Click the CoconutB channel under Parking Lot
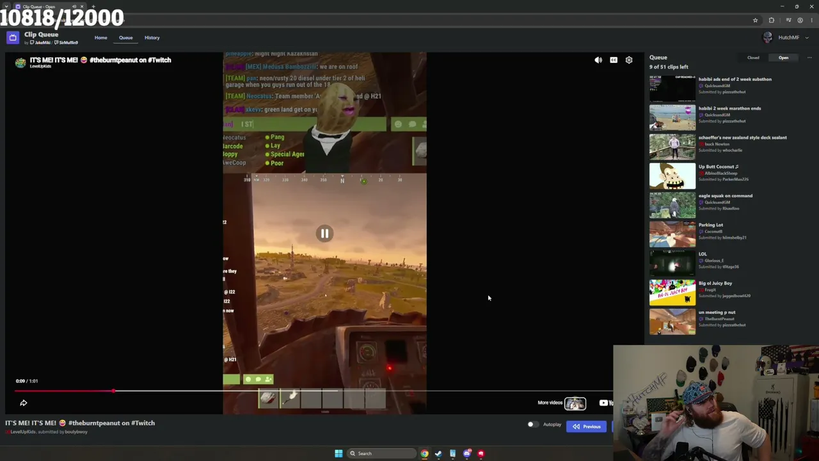The image size is (819, 461). tap(713, 232)
